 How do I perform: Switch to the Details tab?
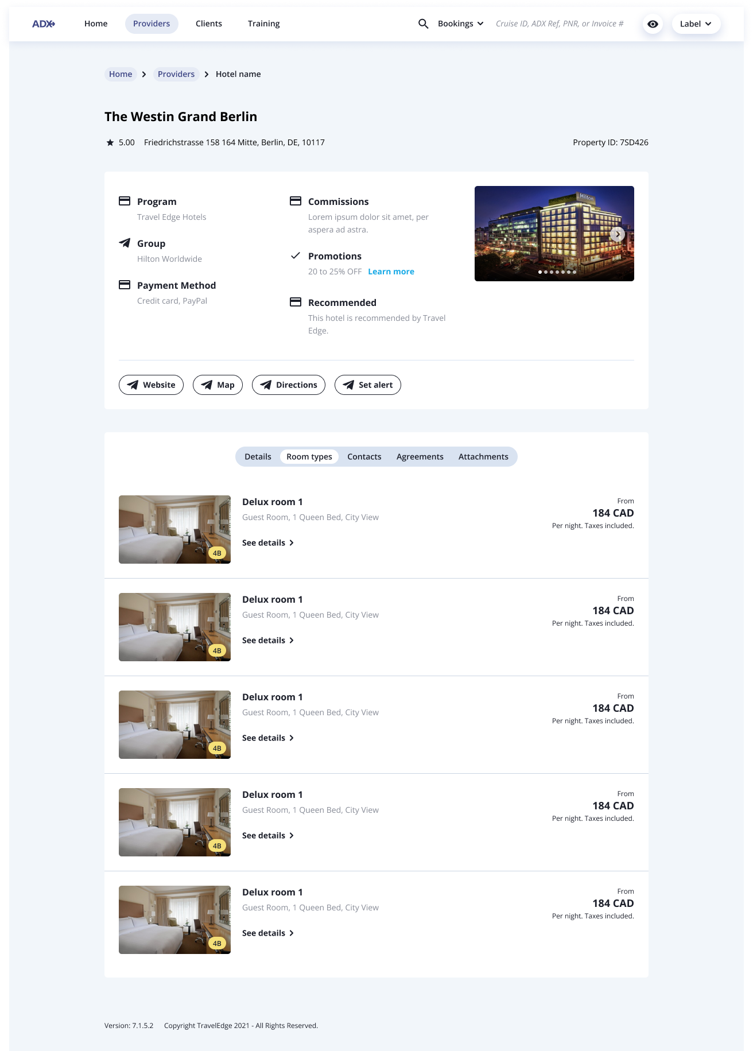point(258,457)
